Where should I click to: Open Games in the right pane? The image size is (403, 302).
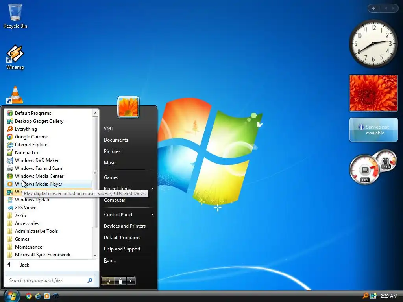[x=111, y=177]
